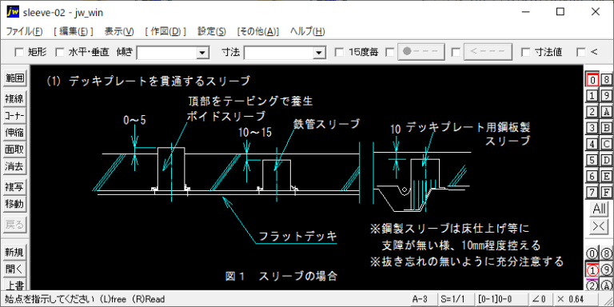The image size is (614, 307).
Task: Select boxed layer 0 button
Action: tap(592, 79)
